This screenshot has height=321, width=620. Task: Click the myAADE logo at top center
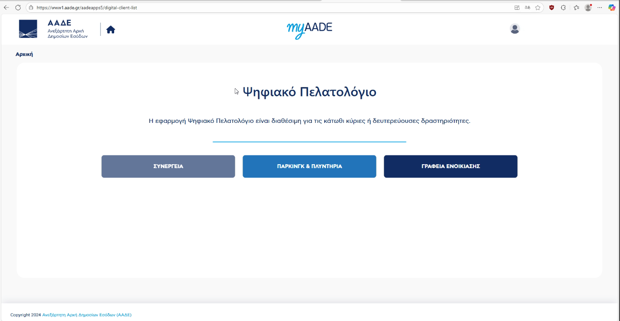click(x=310, y=29)
